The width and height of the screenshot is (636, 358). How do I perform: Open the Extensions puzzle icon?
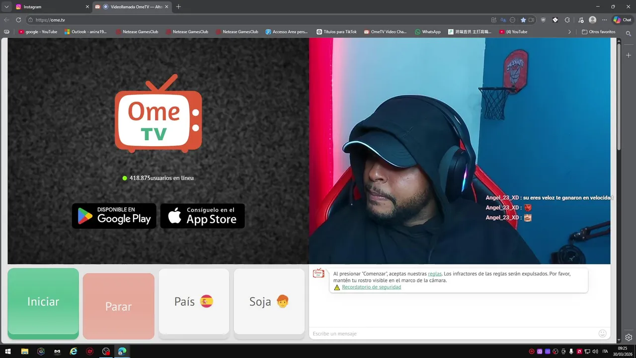click(x=567, y=20)
